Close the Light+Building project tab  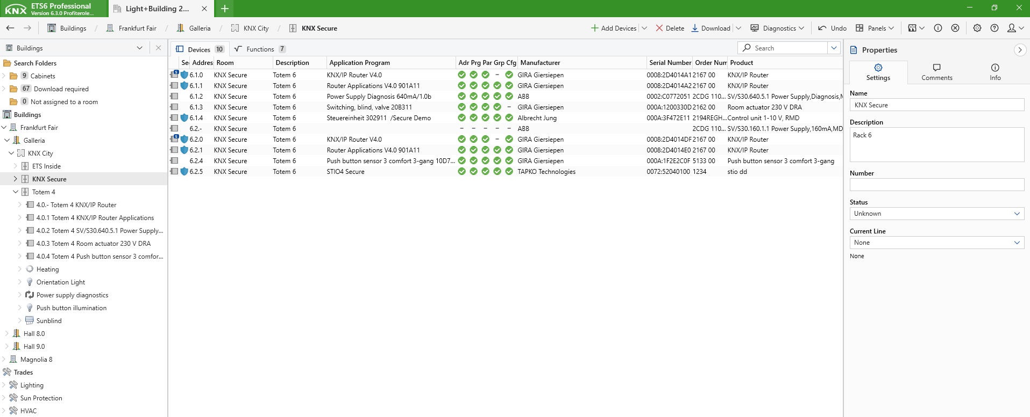point(204,9)
